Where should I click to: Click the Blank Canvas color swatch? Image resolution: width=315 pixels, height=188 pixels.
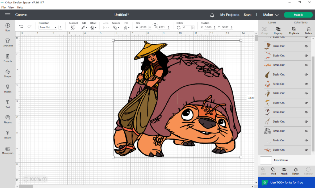(x=266, y=160)
